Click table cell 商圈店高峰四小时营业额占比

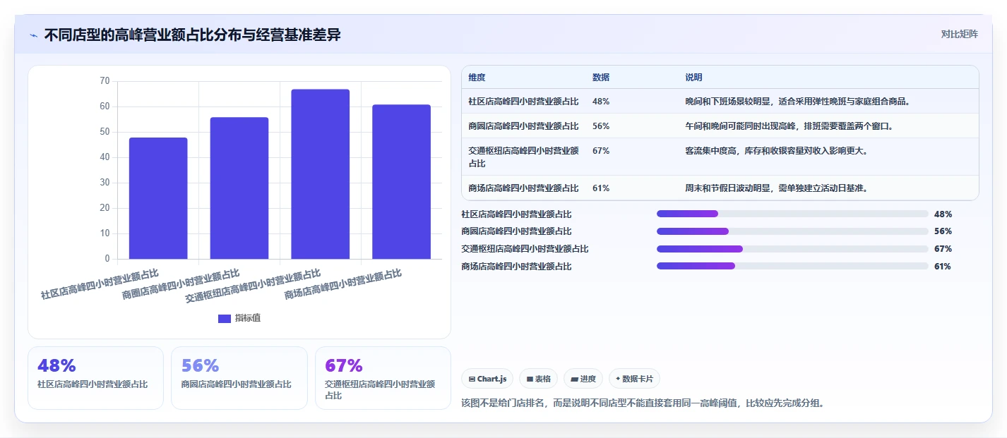[523, 126]
